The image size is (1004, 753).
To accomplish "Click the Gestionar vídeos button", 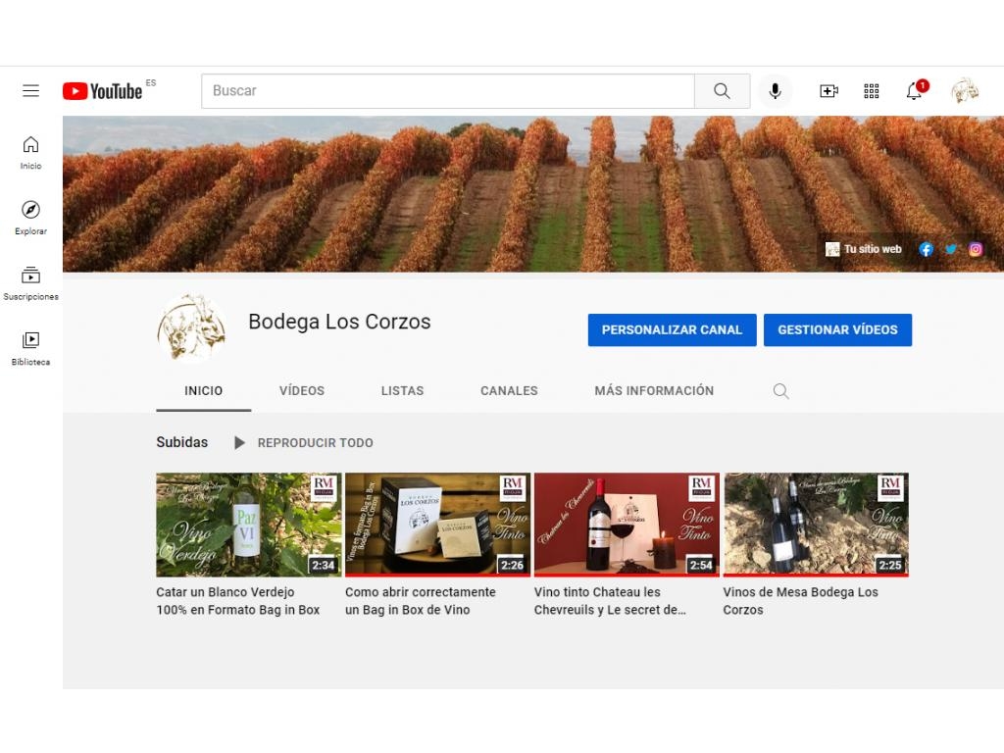I will 837,329.
